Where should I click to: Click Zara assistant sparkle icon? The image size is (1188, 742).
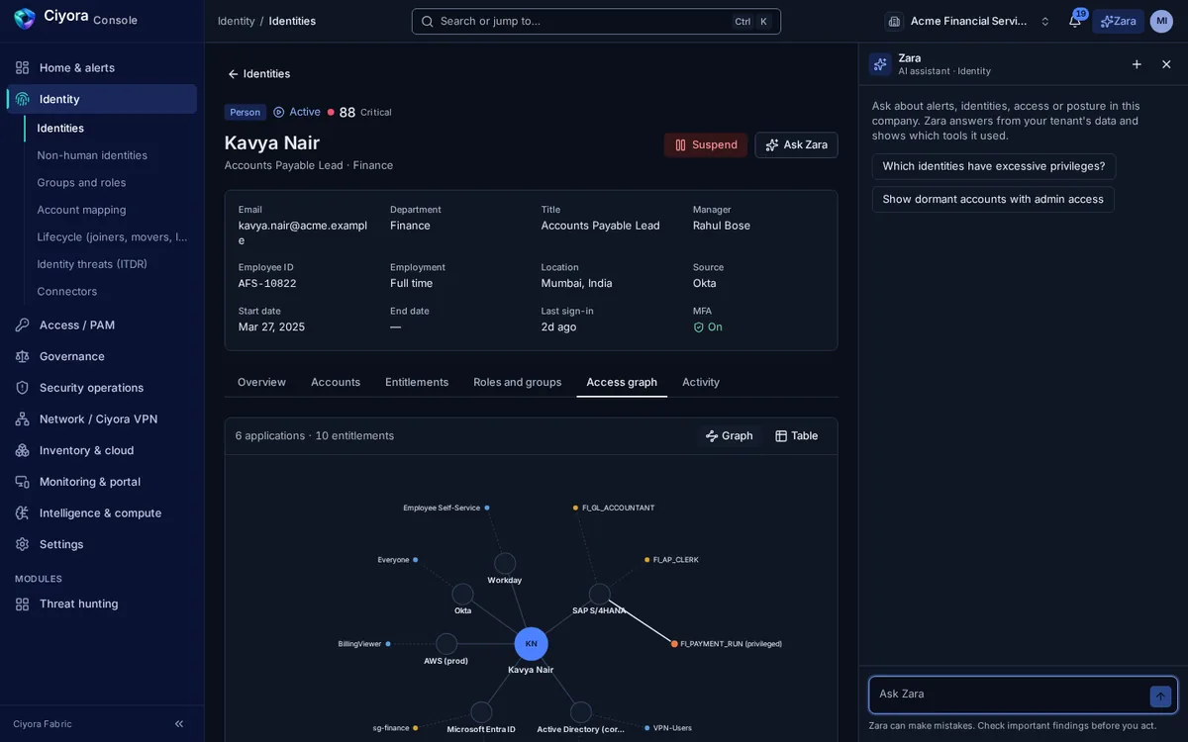(x=880, y=64)
